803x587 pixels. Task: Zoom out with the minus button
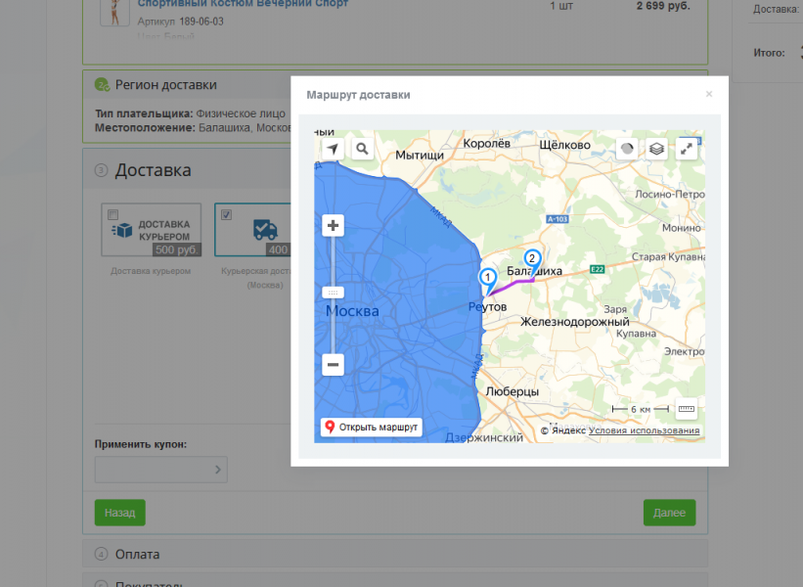[333, 365]
